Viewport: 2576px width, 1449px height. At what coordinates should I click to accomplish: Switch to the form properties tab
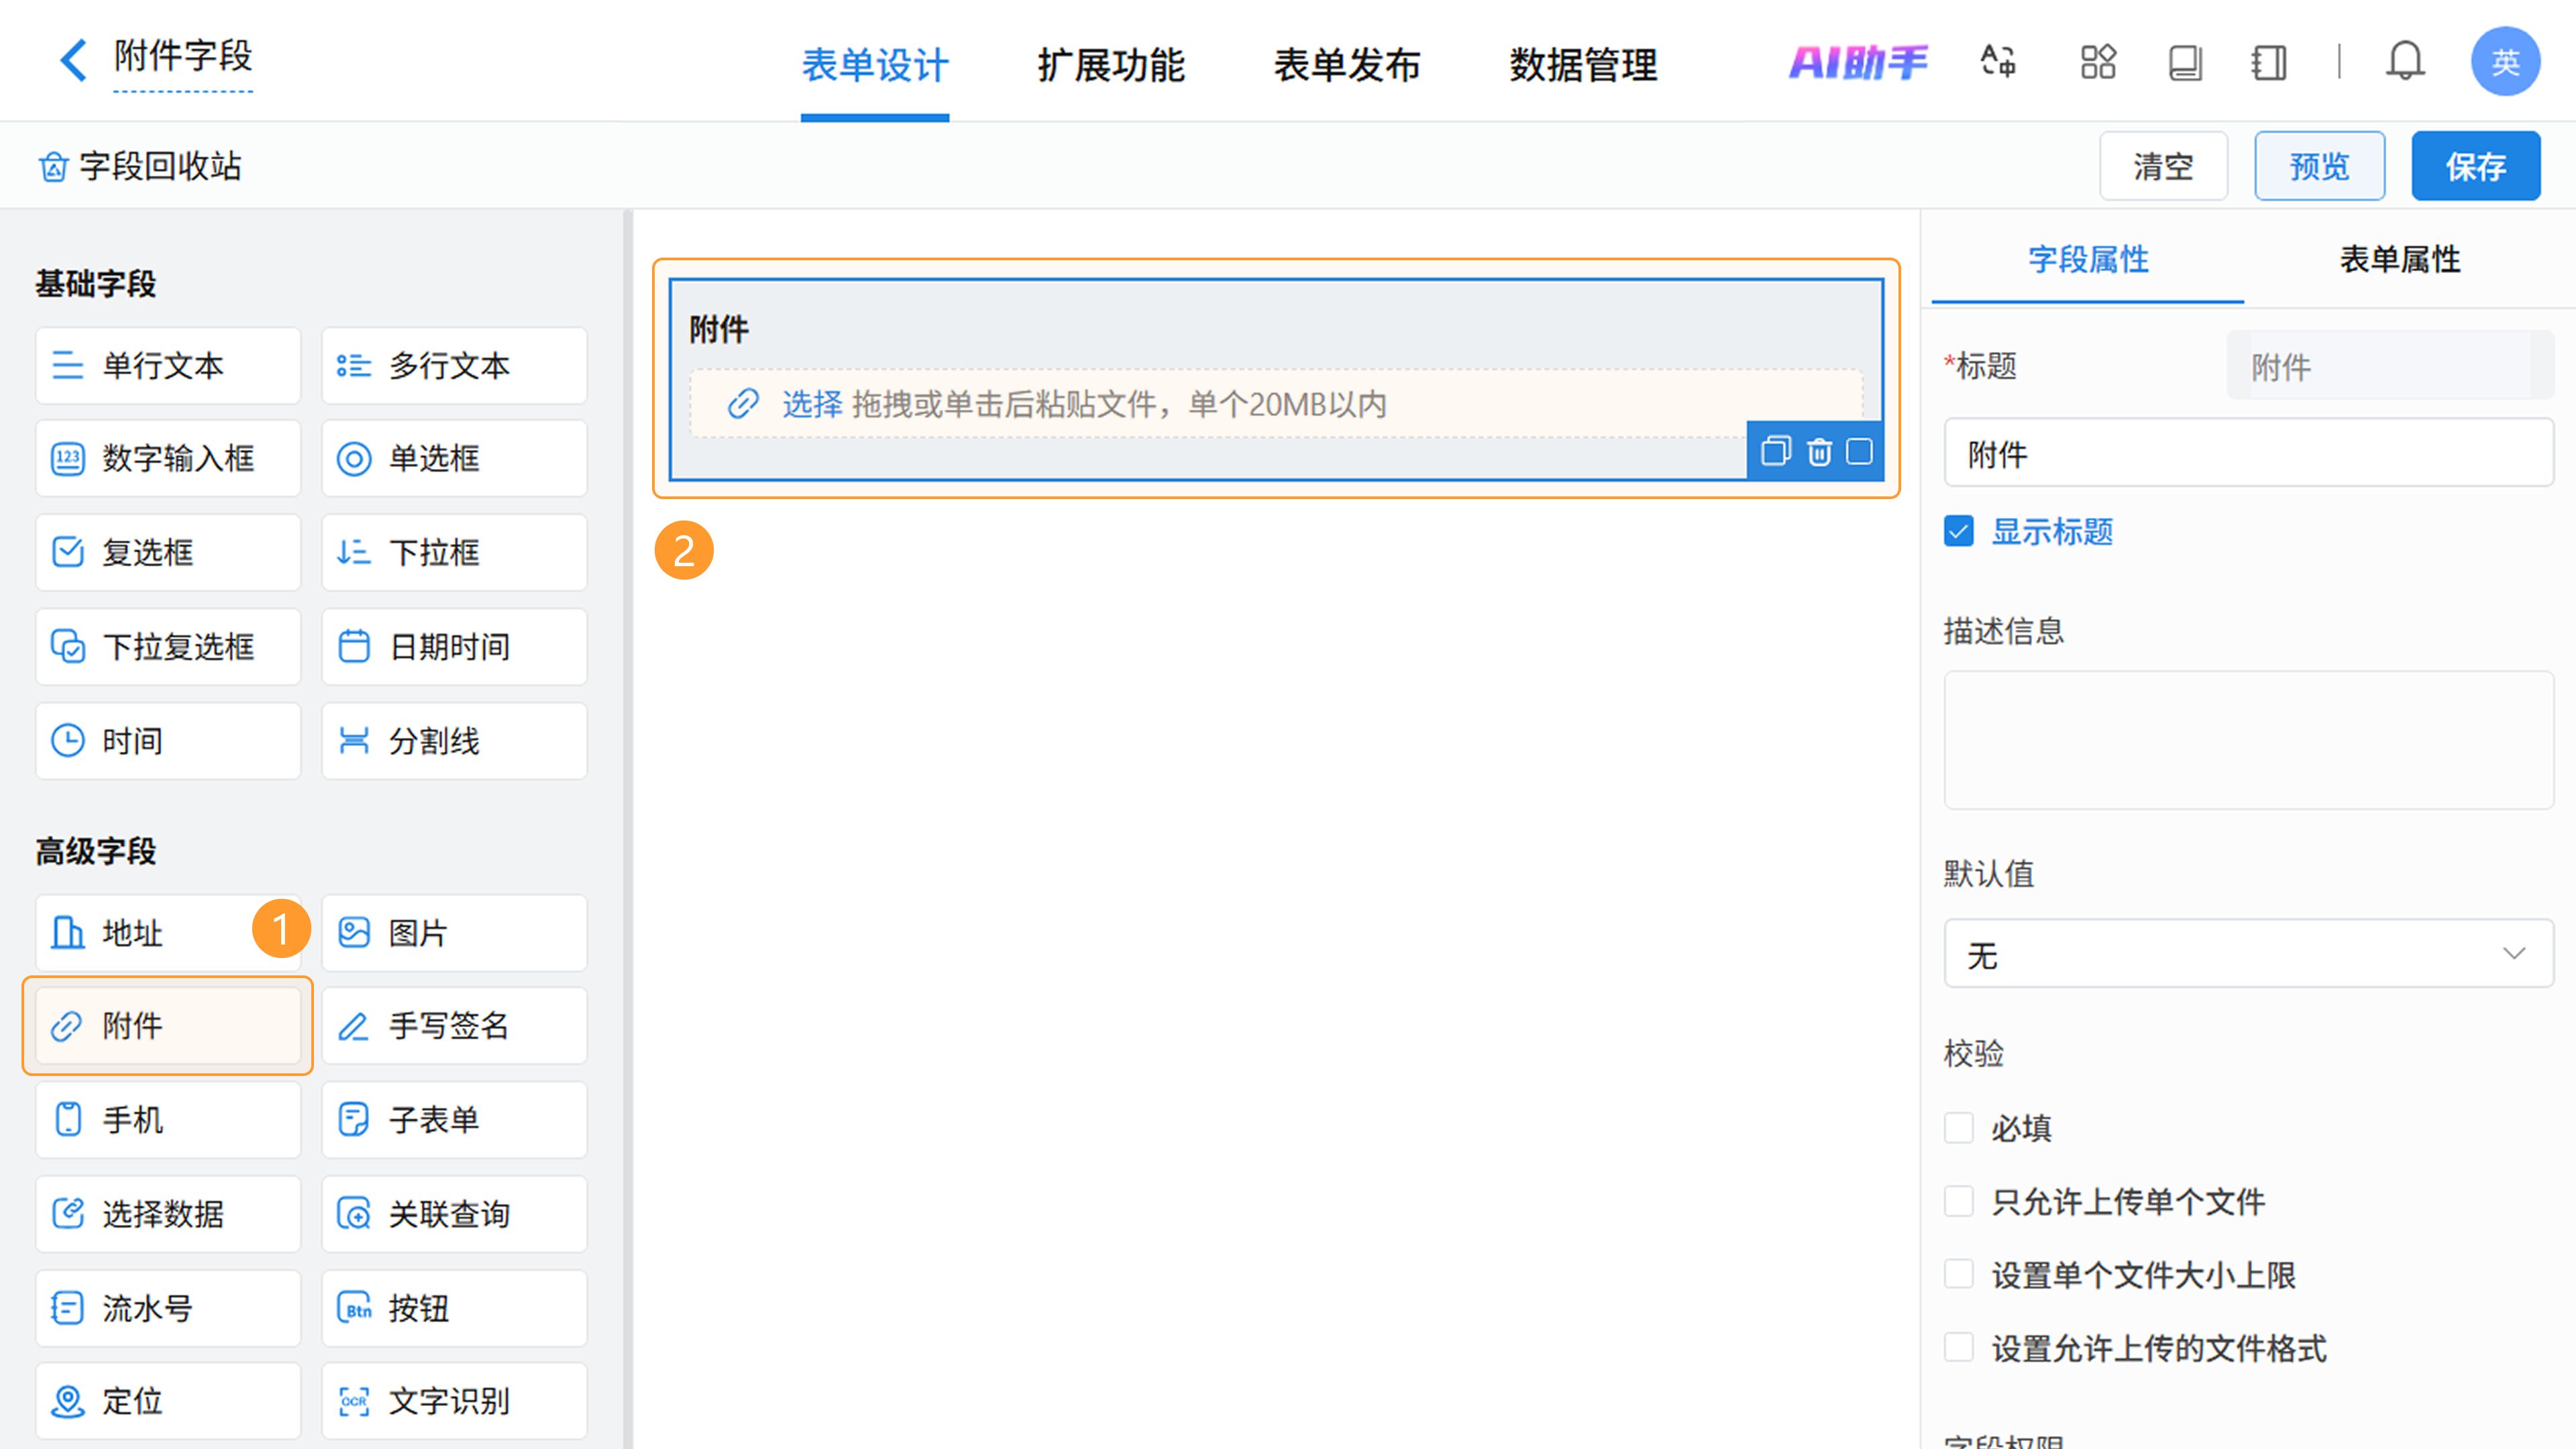2399,260
